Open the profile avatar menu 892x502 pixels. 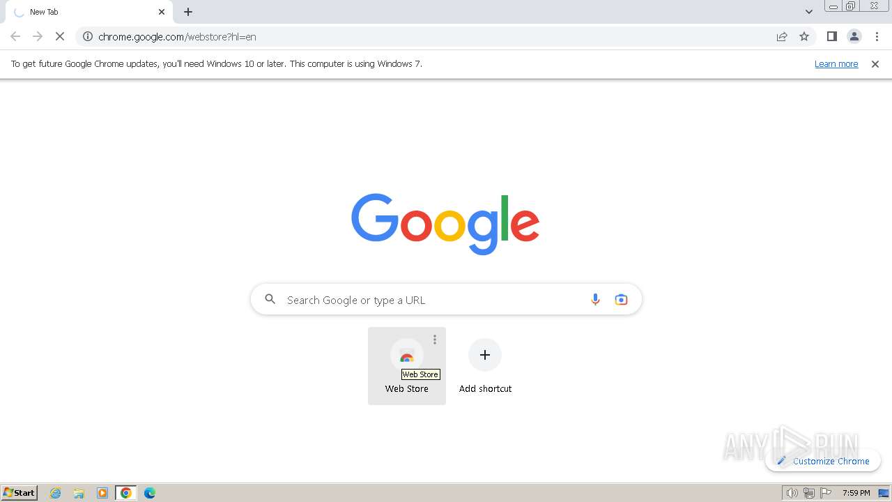point(854,36)
